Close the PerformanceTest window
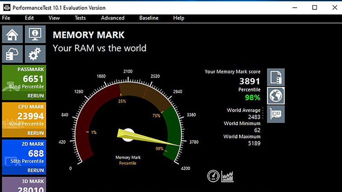Viewport: 342px width, 192px height. pos(335,8)
